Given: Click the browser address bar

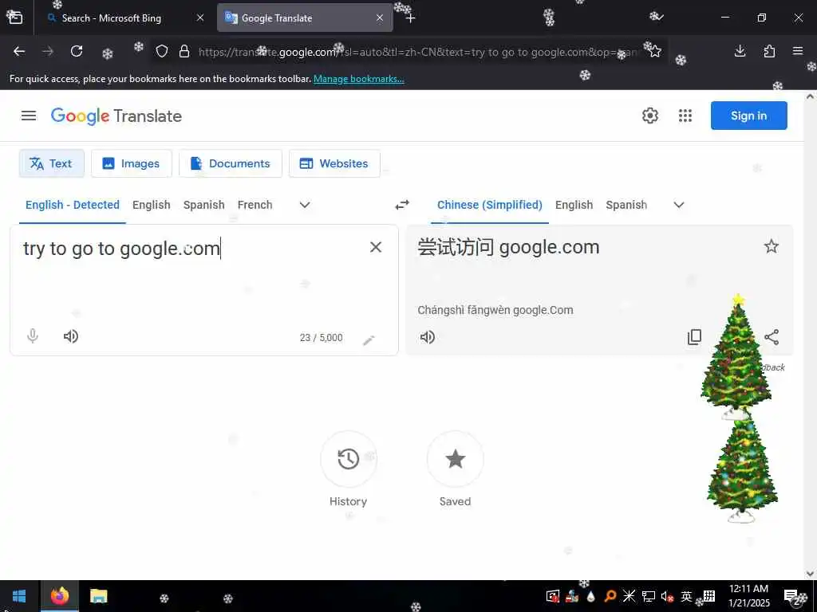Looking at the screenshot, I should pyautogui.click(x=416, y=52).
